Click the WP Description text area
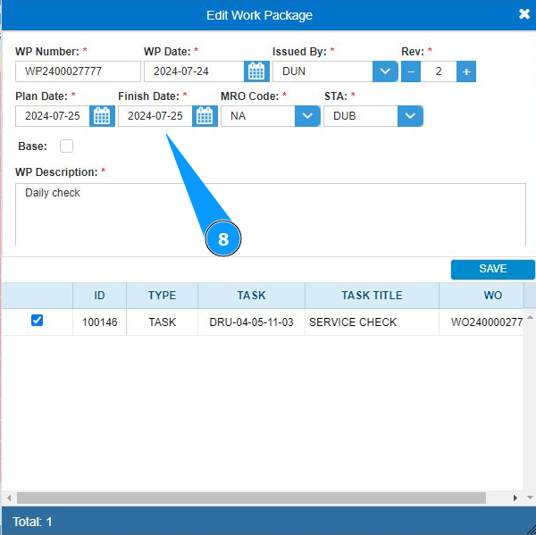This screenshot has height=535, width=536. 271,214
